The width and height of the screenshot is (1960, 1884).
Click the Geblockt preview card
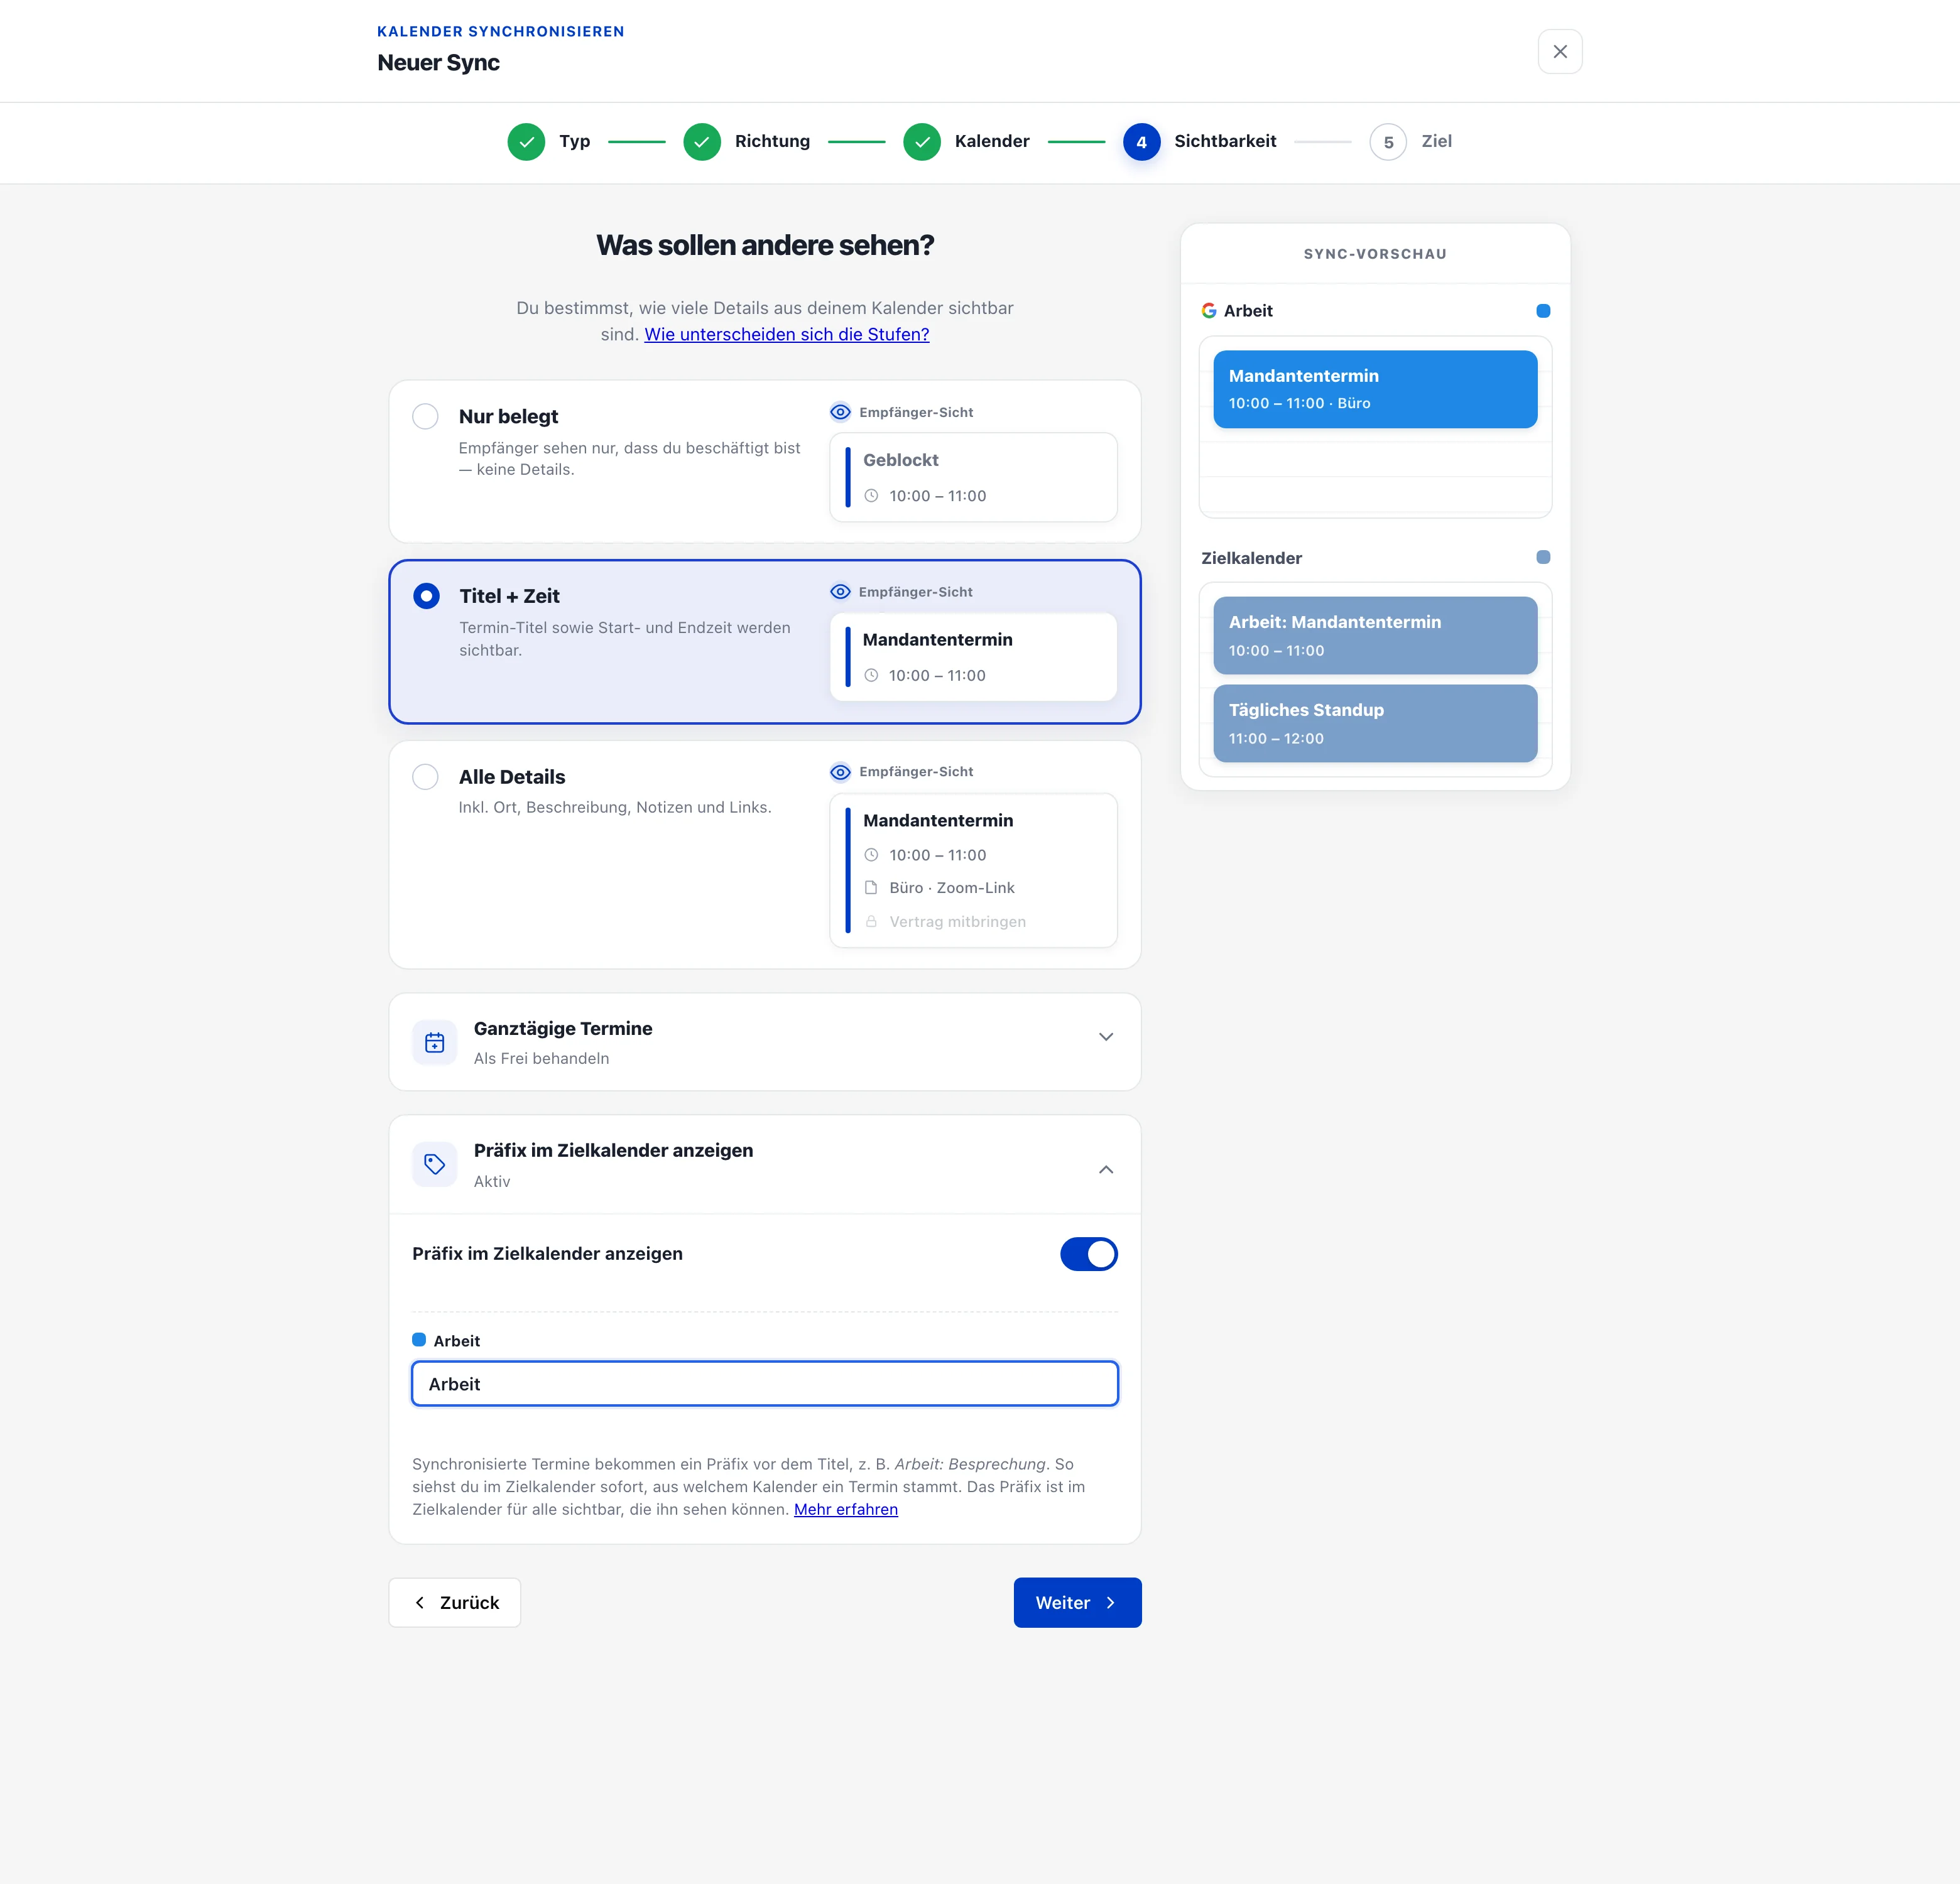[973, 477]
